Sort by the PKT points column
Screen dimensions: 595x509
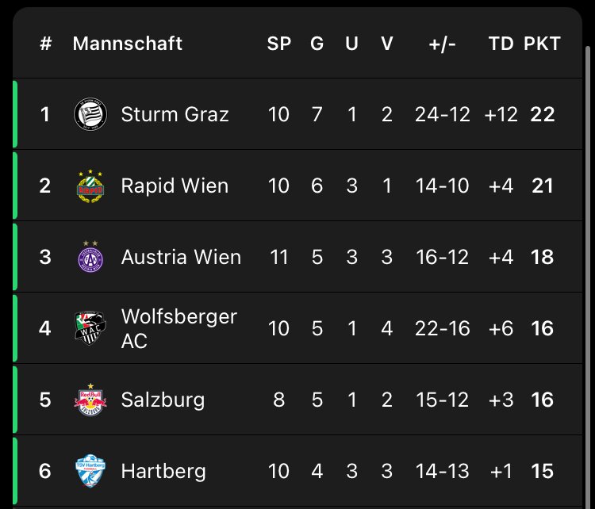(542, 44)
